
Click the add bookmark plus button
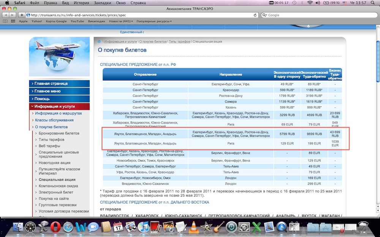(22, 15)
